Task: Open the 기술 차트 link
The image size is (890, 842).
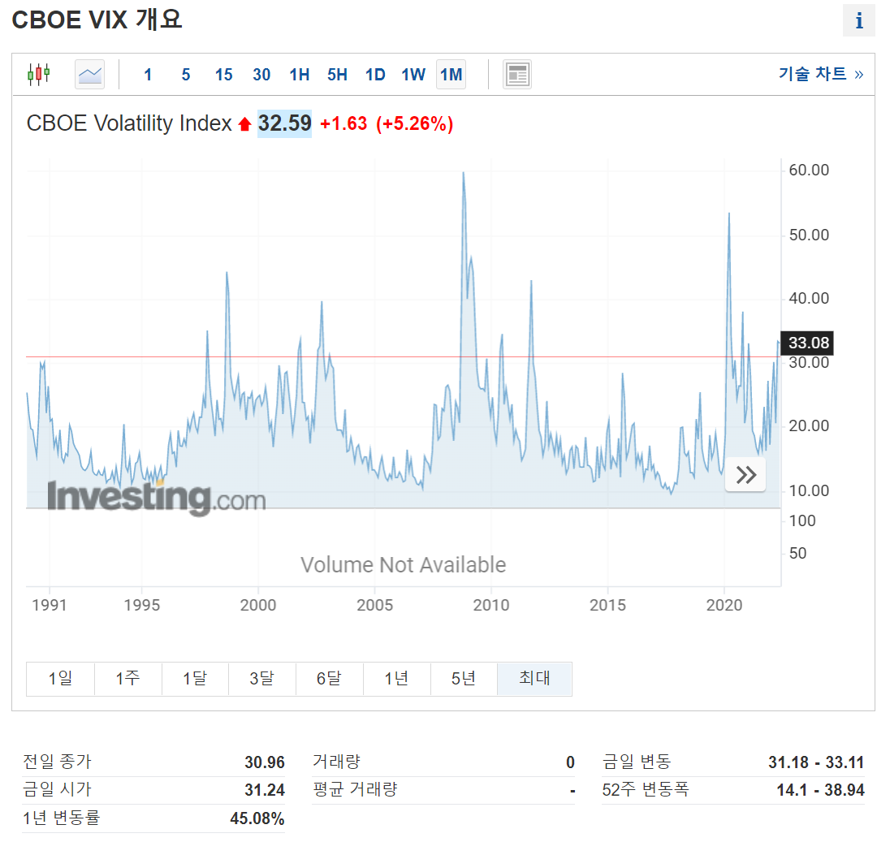Action: click(x=821, y=74)
